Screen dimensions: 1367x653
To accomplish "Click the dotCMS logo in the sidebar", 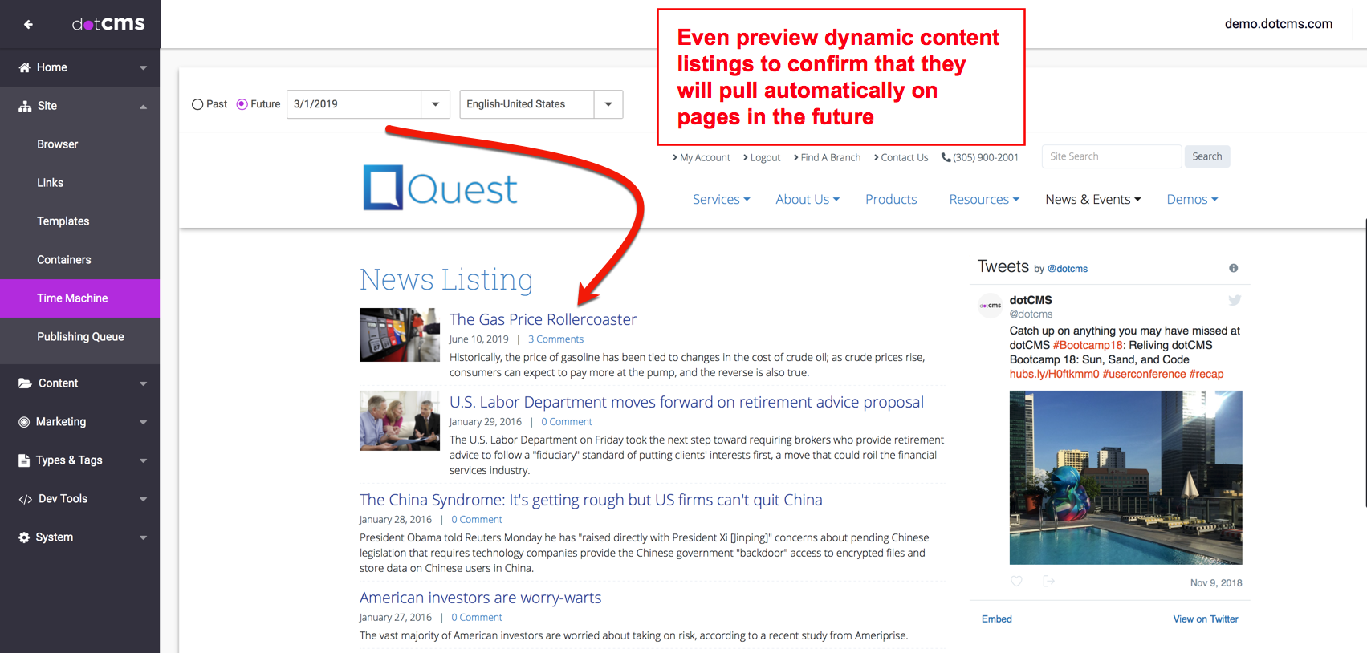I will 108,24.
